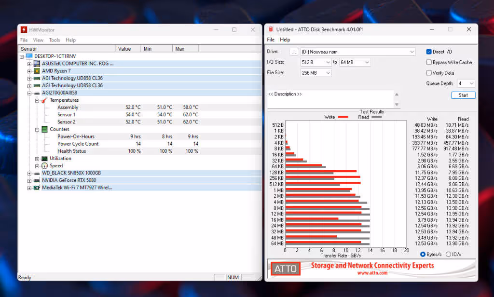
Task: Visit the www.atto.com link
Action: point(372,273)
